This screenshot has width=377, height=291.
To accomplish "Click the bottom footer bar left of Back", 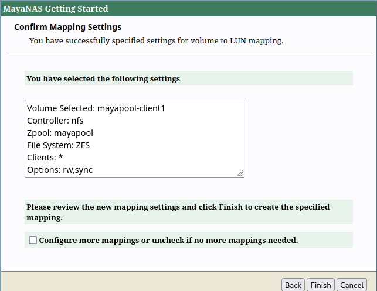I will point(141,282).
